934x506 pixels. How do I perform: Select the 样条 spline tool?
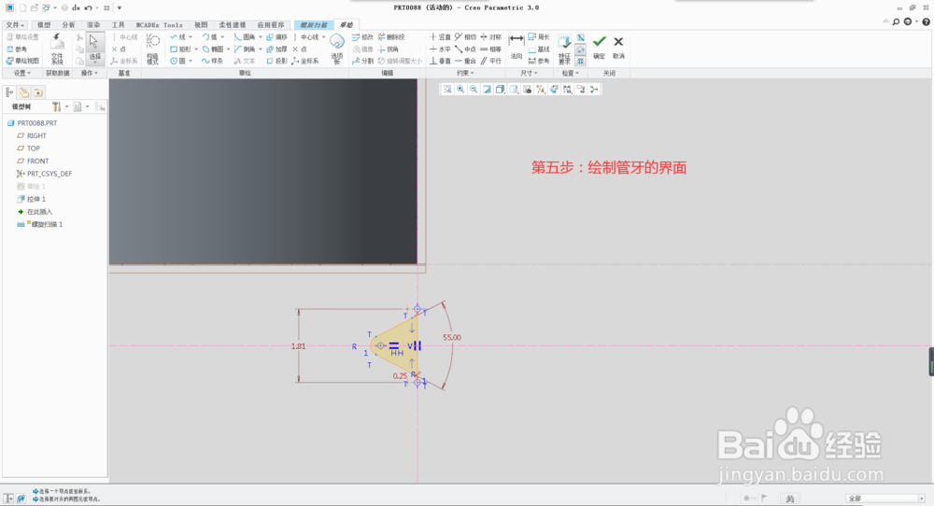pyautogui.click(x=212, y=61)
